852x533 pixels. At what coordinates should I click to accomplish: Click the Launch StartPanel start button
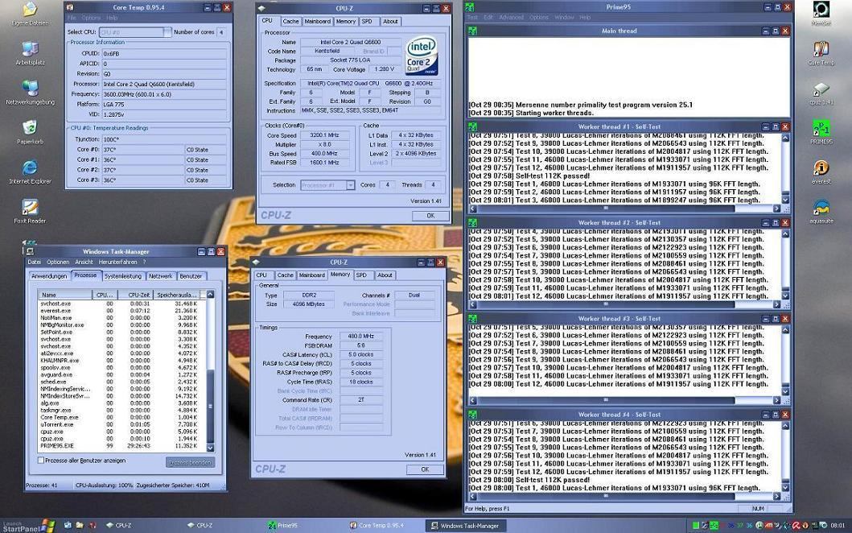28,526
